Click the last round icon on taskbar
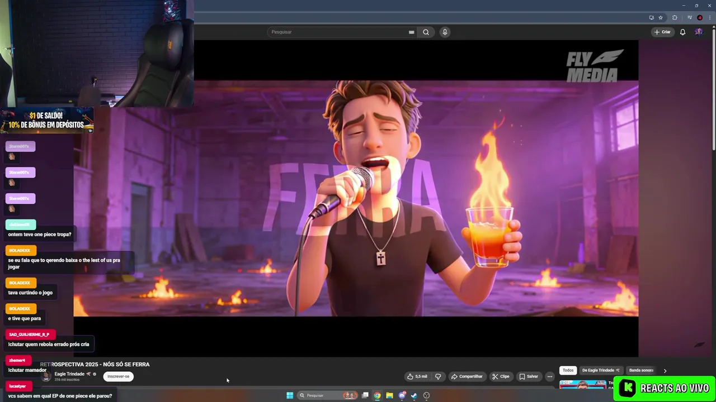The width and height of the screenshot is (716, 402). coord(426,395)
